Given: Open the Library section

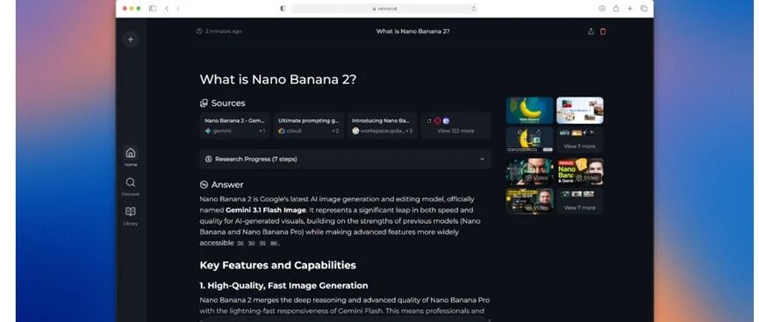Looking at the screenshot, I should (x=130, y=216).
